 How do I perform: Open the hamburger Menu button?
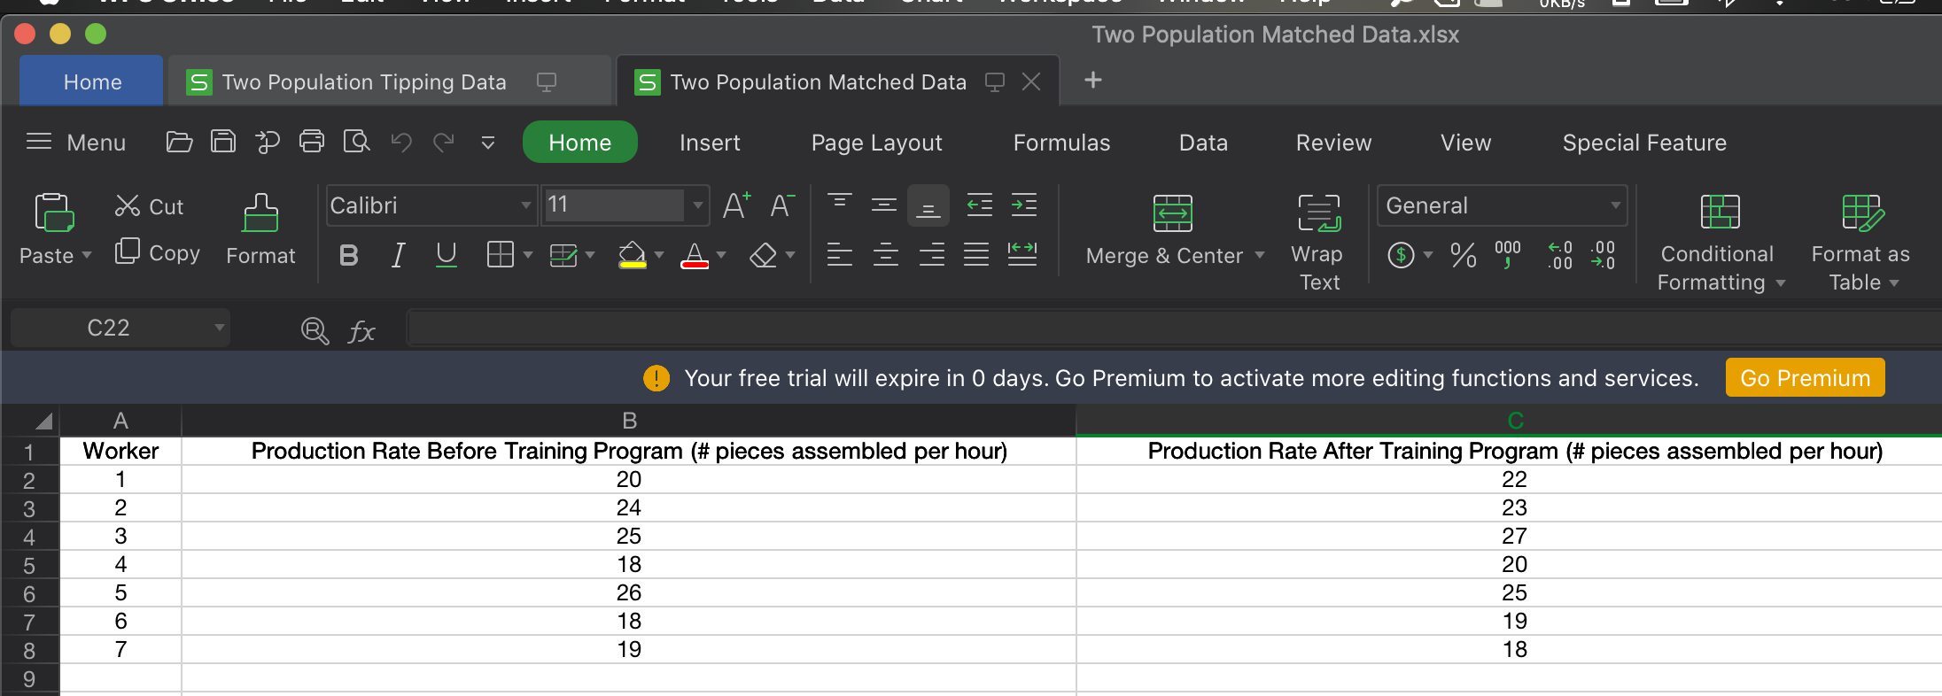pyautogui.click(x=76, y=143)
